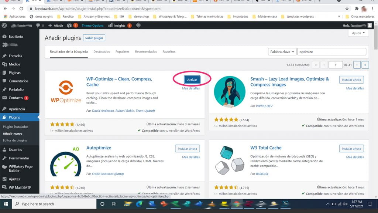378x213 pixels.
Task: Switch to the Populares tab
Action: tap(122, 51)
